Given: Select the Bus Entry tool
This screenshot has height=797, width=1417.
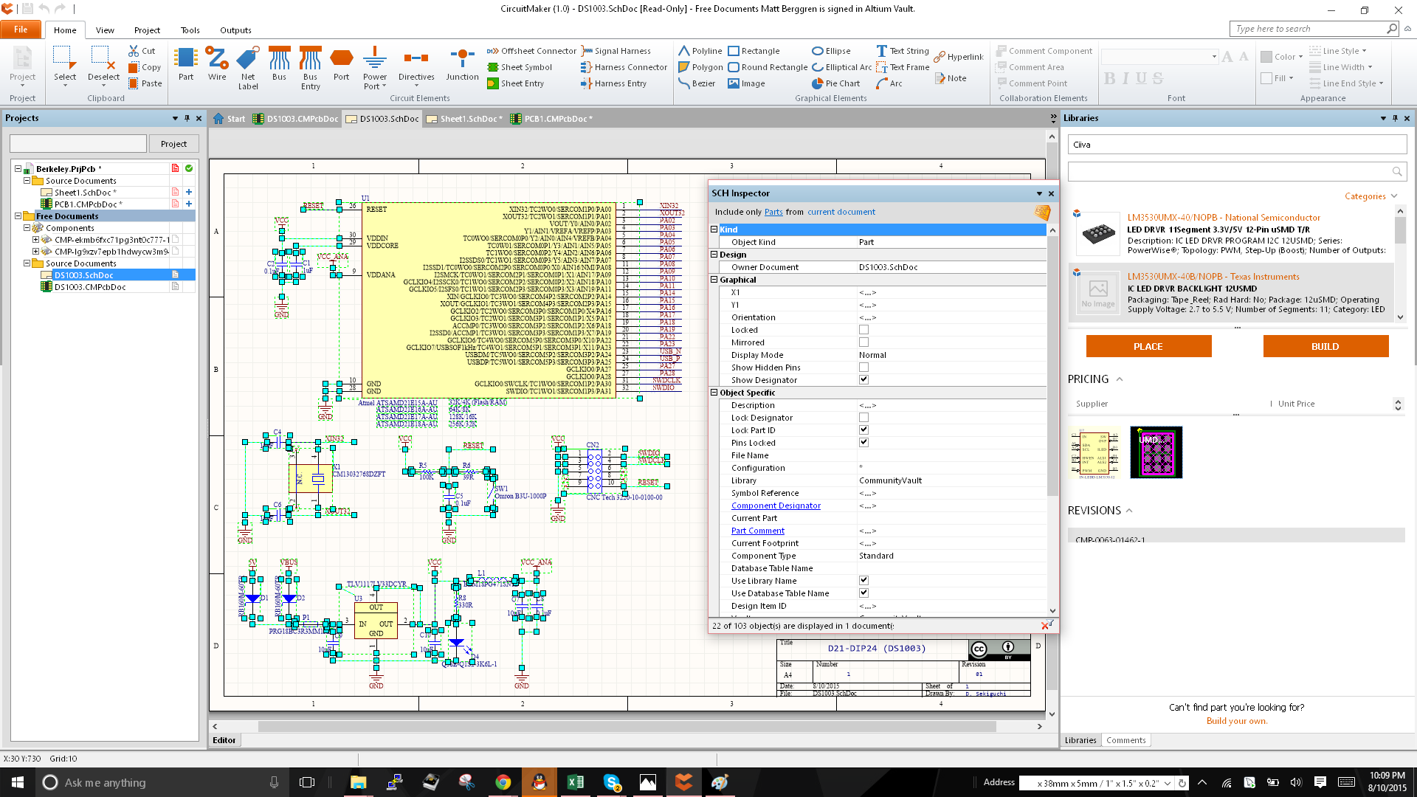Looking at the screenshot, I should point(310,68).
